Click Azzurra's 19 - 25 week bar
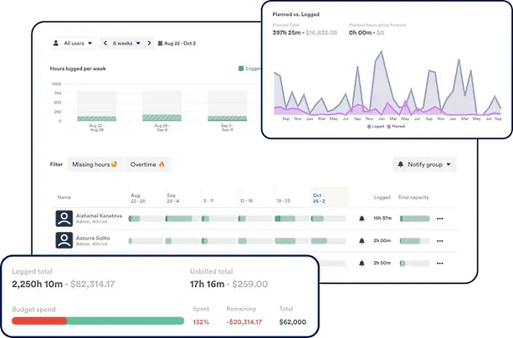This screenshot has height=338, width=513. (292, 241)
